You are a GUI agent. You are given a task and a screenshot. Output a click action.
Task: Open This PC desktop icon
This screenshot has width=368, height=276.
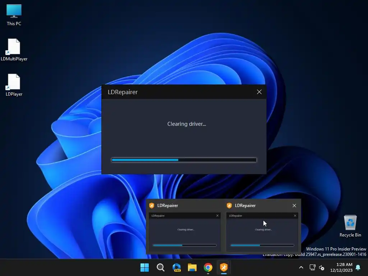tap(14, 15)
